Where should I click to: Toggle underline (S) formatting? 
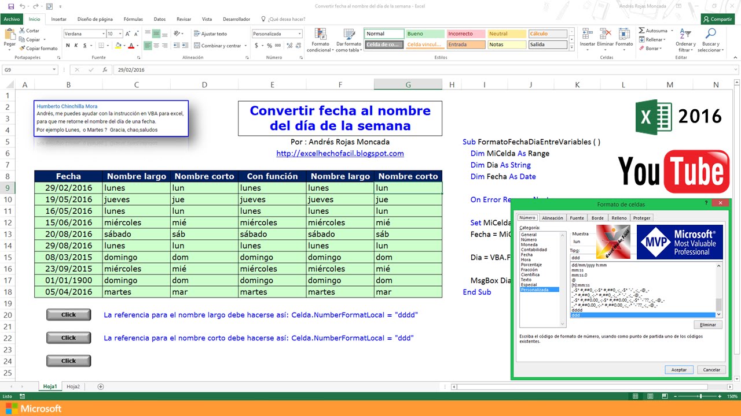85,46
